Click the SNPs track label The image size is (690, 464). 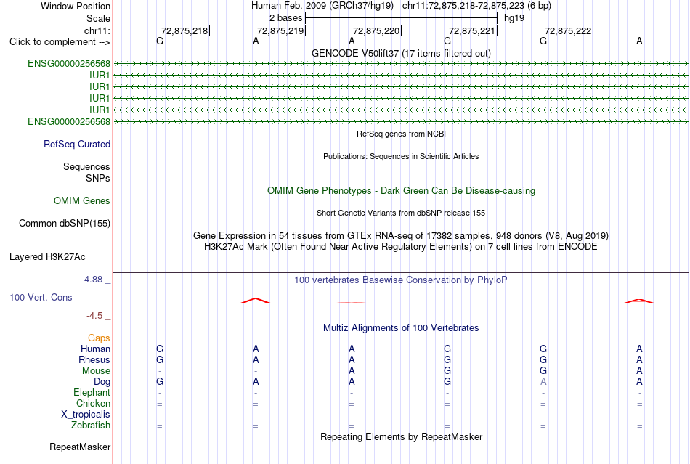[98, 178]
